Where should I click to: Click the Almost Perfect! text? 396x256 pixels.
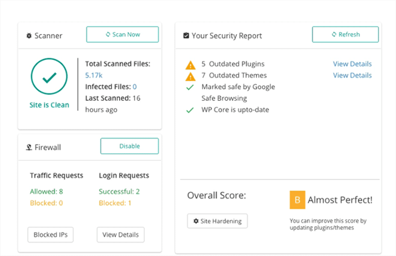[340, 200]
